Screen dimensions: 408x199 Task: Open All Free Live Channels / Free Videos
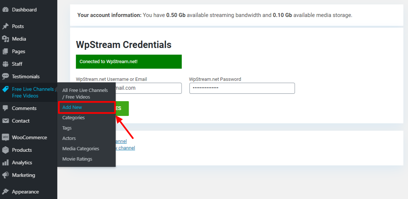click(x=85, y=93)
